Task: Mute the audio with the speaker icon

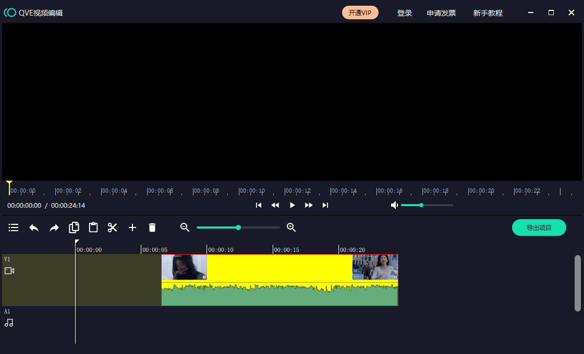Action: point(394,205)
